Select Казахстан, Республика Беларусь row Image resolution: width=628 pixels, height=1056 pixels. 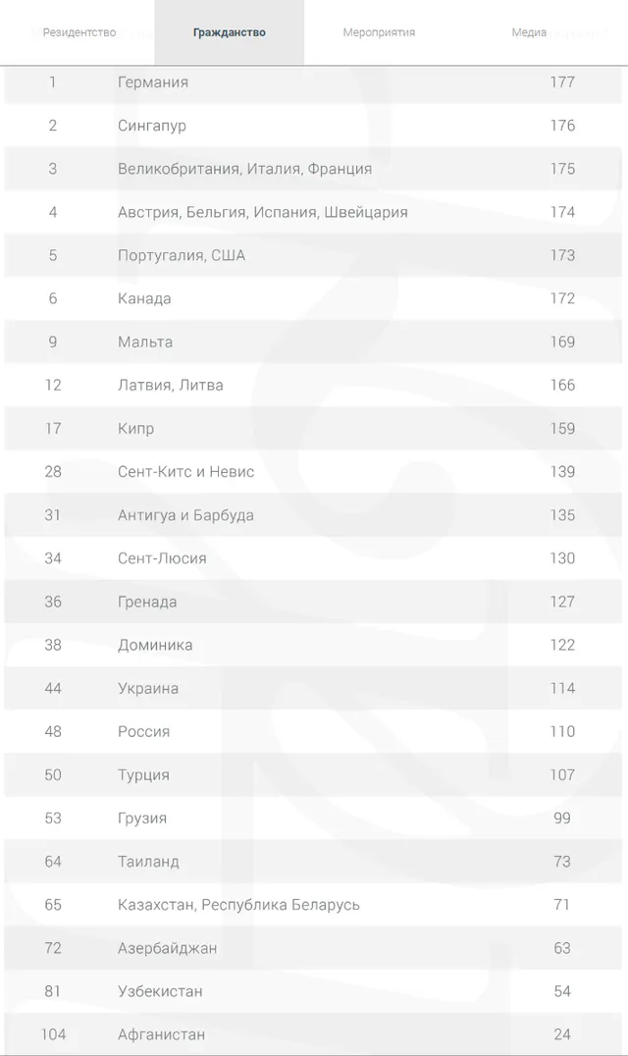[238, 904]
